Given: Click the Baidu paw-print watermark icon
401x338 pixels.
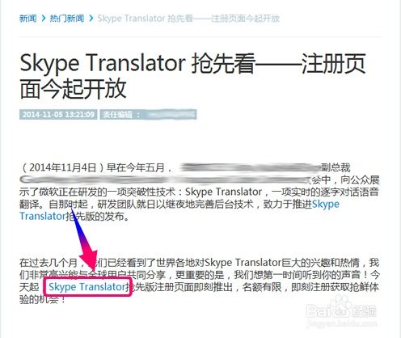Looking at the screenshot, I should pos(340,302).
